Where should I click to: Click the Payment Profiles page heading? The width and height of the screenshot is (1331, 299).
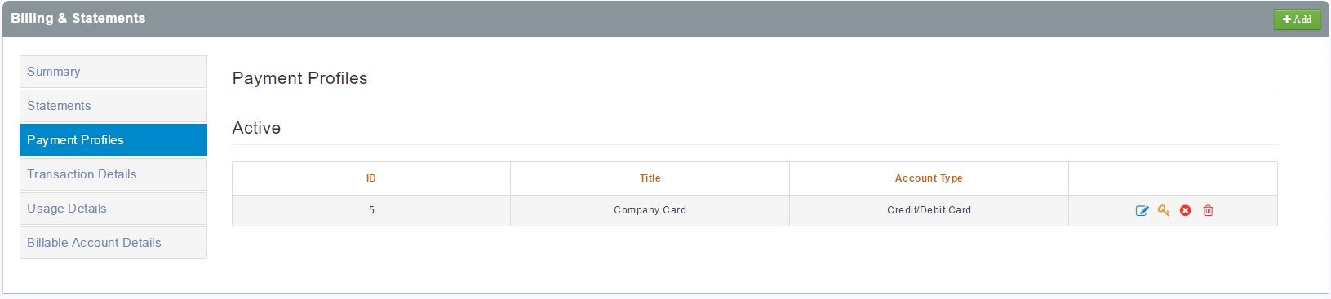tap(299, 78)
